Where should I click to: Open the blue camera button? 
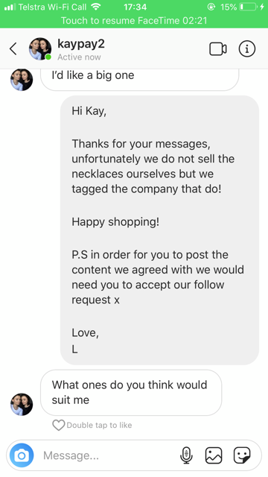click(22, 455)
